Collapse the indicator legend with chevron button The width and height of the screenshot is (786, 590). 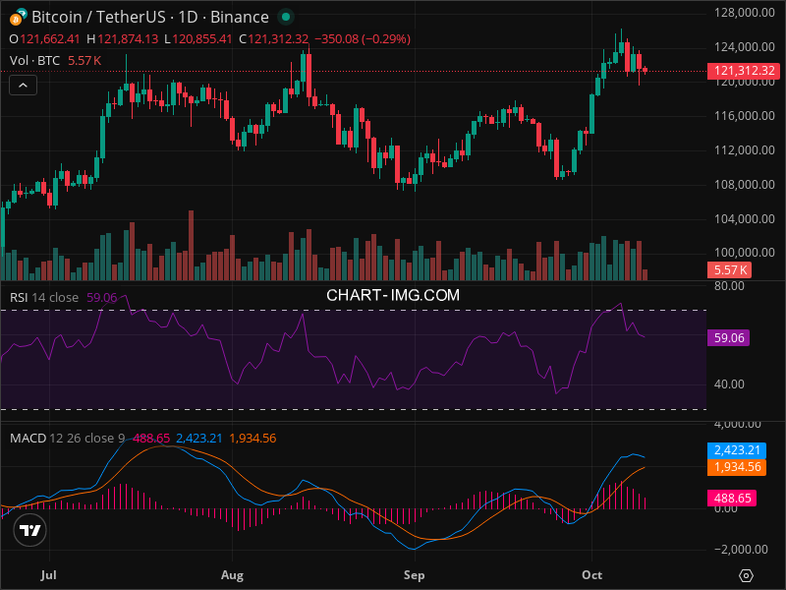pos(23,85)
